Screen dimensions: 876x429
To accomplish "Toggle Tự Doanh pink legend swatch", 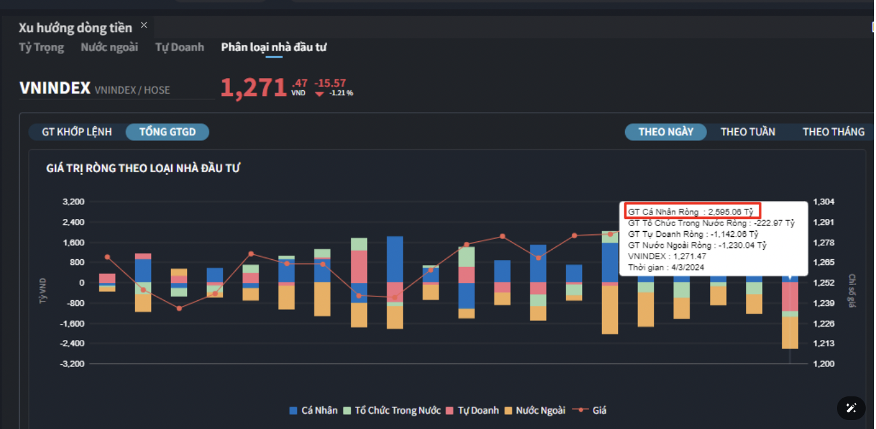I will (450, 410).
